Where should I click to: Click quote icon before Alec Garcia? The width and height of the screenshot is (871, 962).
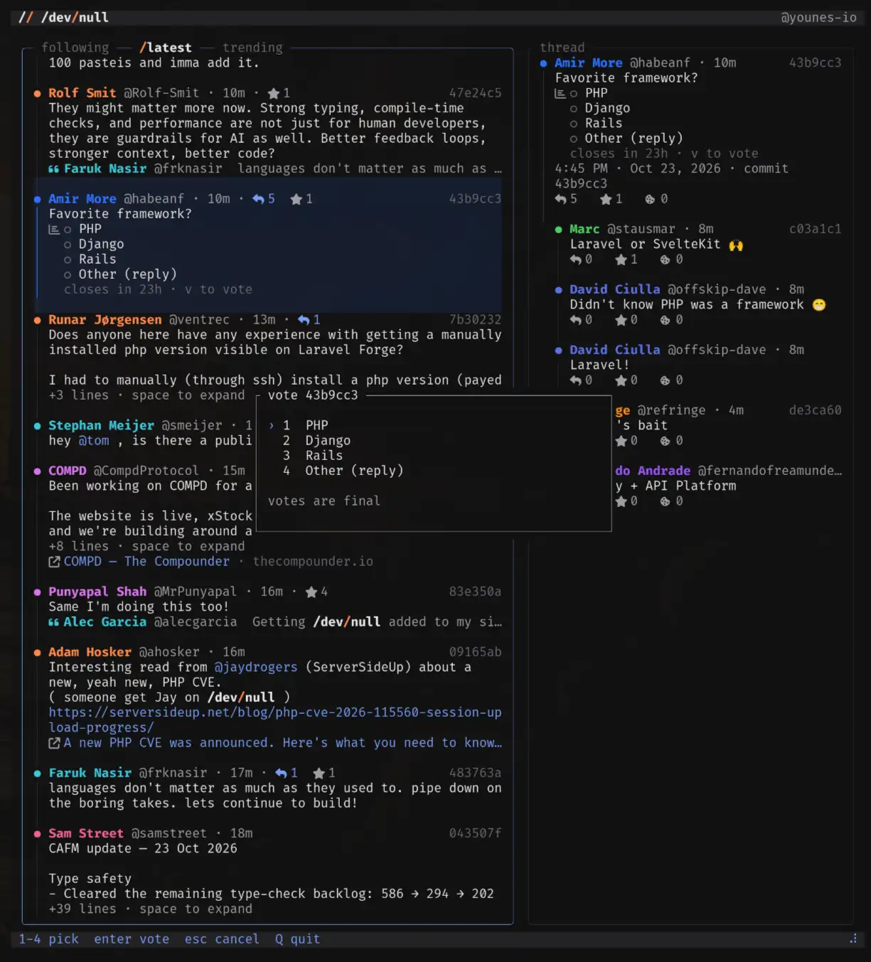tap(54, 622)
